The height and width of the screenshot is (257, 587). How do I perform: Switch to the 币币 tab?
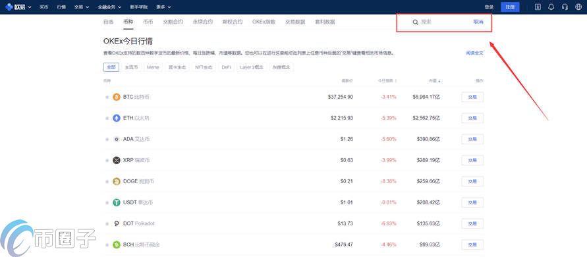point(148,22)
